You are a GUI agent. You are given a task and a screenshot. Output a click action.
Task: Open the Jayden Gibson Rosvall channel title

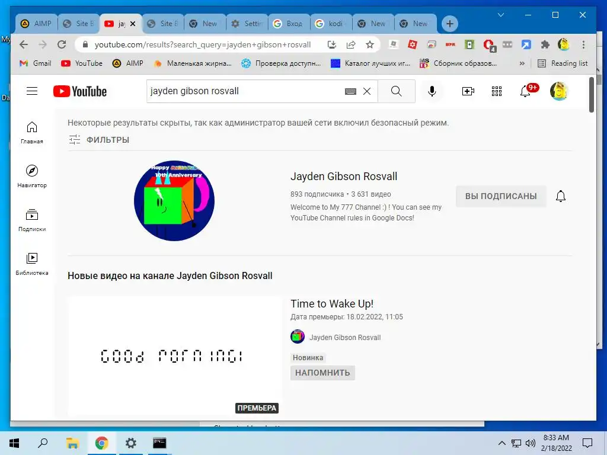click(x=344, y=177)
